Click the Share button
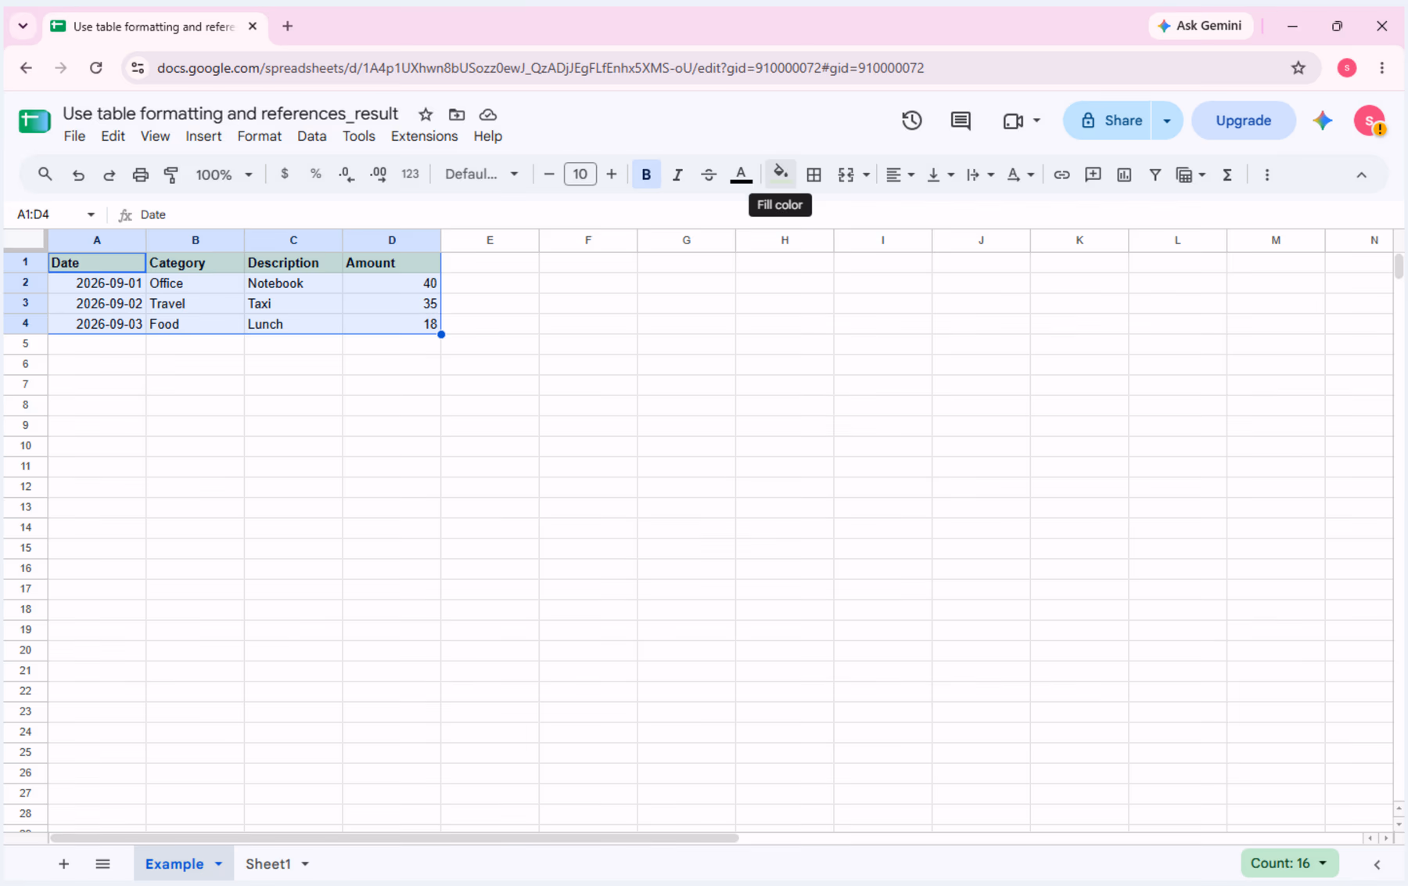The width and height of the screenshot is (1408, 886). pos(1108,121)
